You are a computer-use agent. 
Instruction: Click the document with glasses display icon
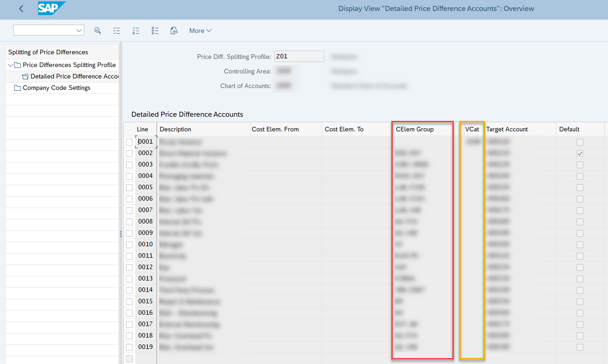[x=174, y=31]
